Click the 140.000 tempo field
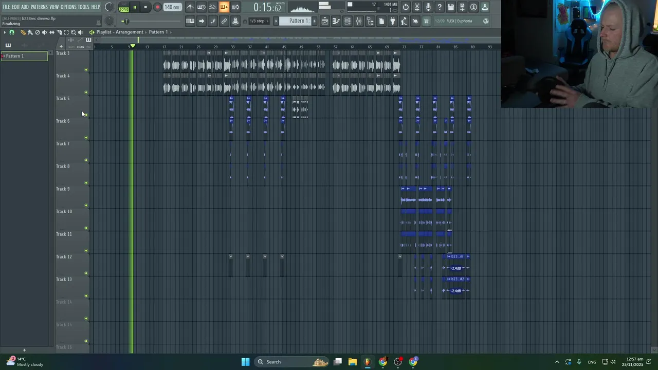This screenshot has height=370, width=658. 173,7
